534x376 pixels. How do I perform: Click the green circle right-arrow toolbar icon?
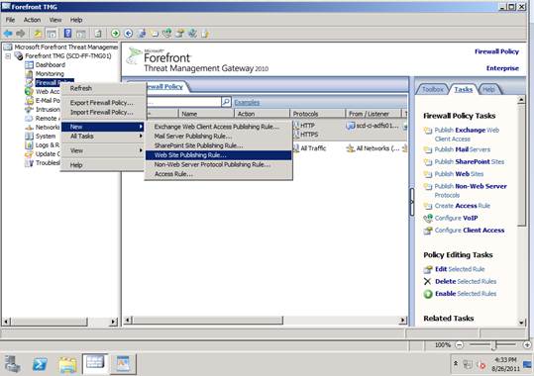116,34
